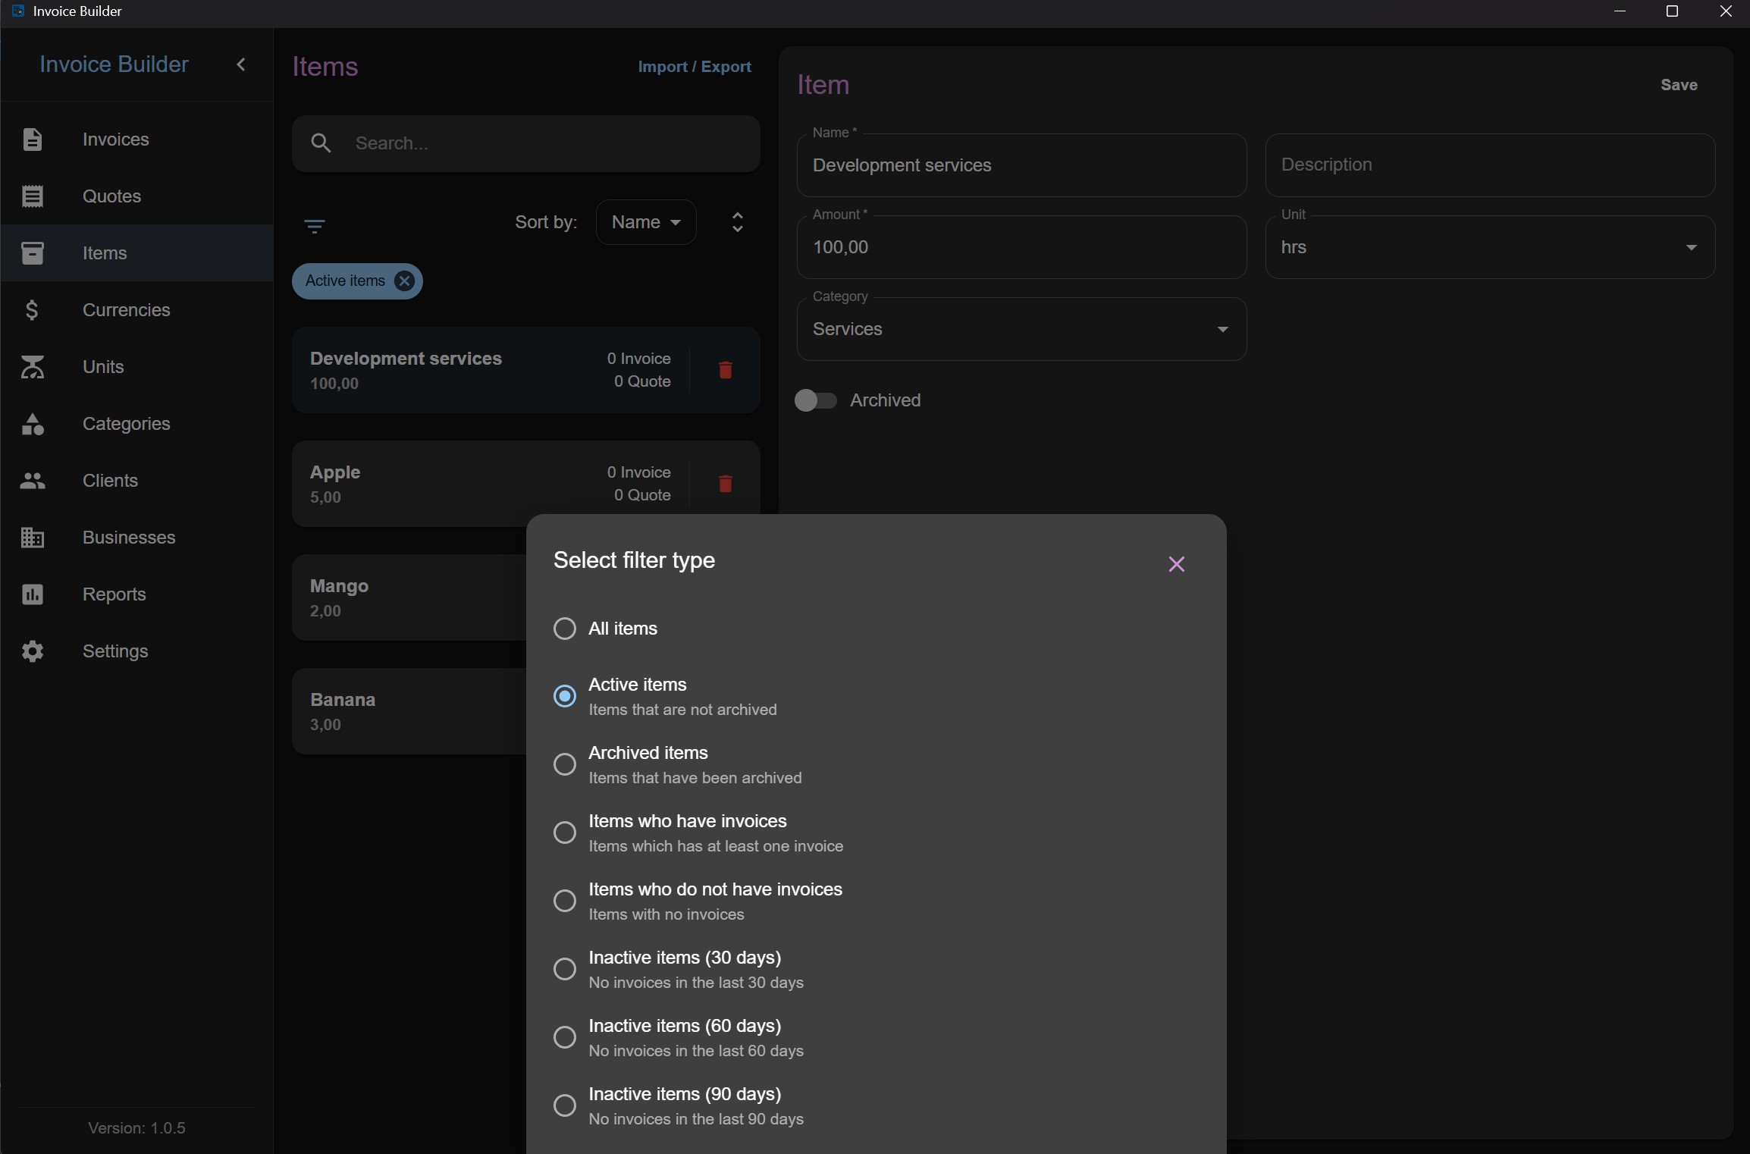The width and height of the screenshot is (1750, 1154).
Task: Go to Categories in sidebar
Action: (x=136, y=424)
